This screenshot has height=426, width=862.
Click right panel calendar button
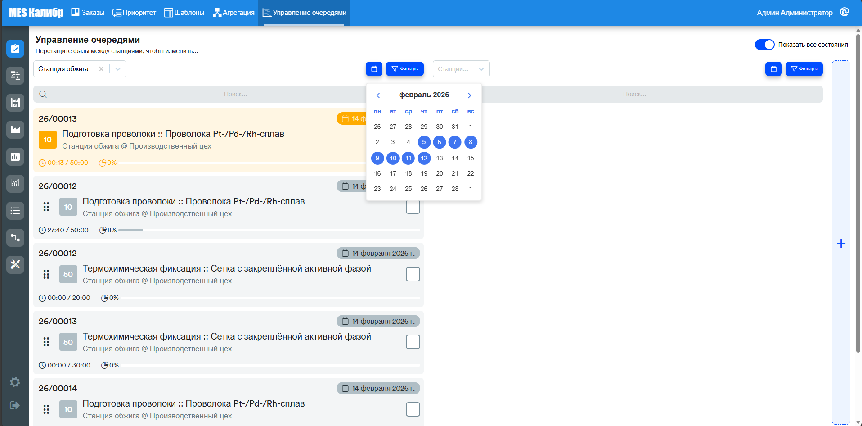tap(773, 69)
